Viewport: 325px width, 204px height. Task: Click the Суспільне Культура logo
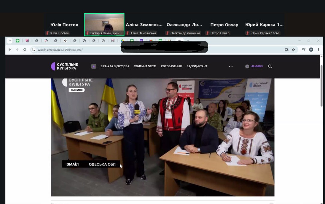64,66
